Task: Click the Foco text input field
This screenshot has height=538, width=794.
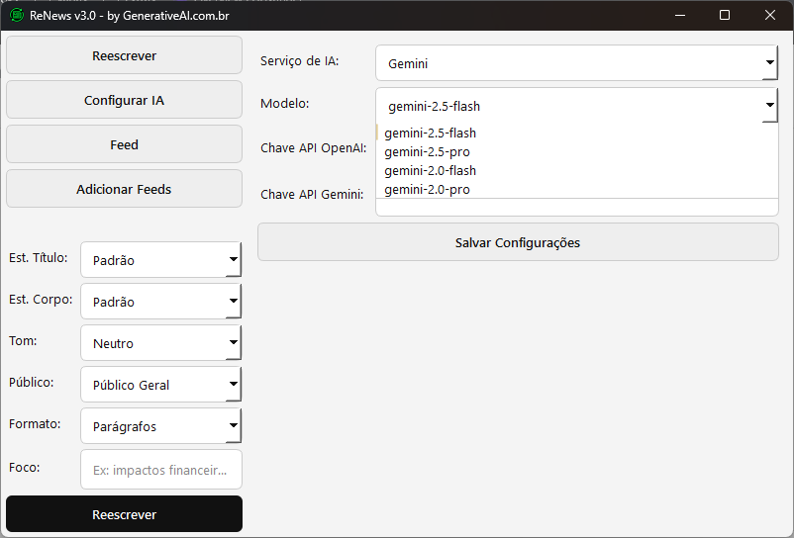Action: pos(160,470)
